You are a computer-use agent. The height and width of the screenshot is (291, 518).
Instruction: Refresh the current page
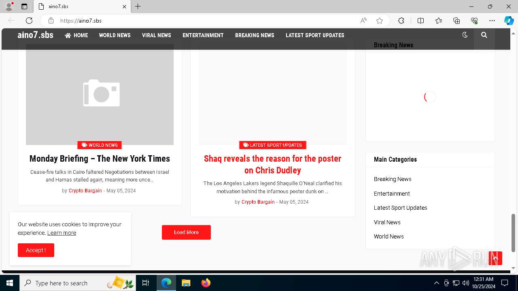click(x=29, y=21)
